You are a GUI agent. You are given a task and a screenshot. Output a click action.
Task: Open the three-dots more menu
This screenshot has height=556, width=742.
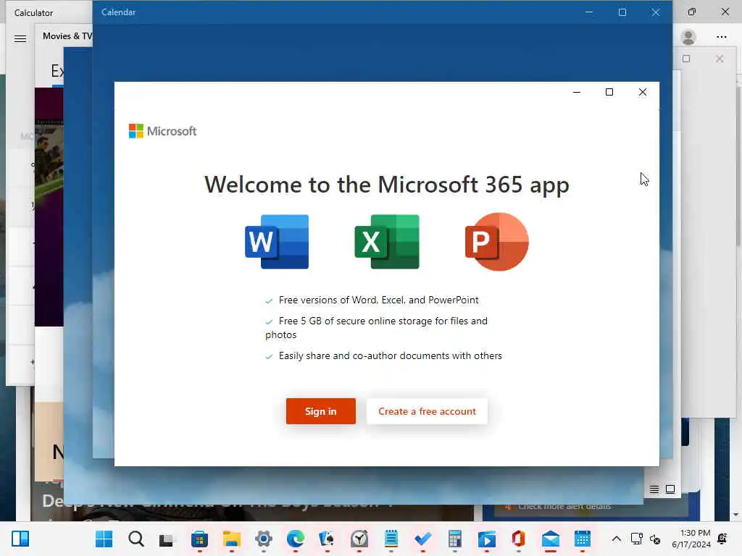coord(721,37)
